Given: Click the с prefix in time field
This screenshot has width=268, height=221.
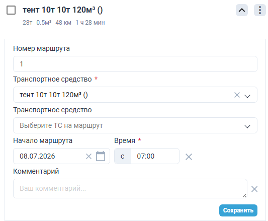Looking at the screenshot, I should click(123, 156).
